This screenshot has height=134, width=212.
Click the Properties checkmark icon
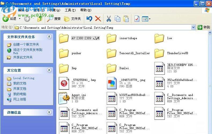[x=137, y=19]
